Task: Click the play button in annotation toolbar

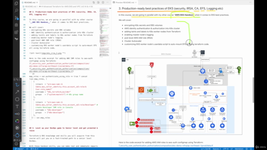Action: point(17,128)
